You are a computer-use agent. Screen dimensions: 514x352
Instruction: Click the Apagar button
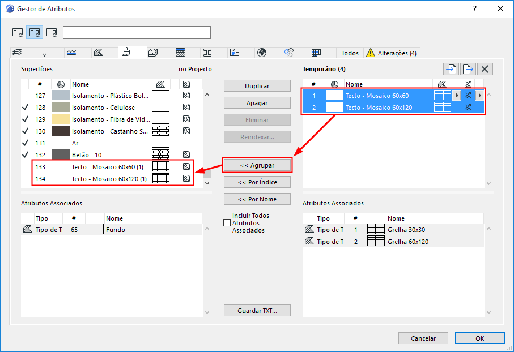click(x=257, y=103)
